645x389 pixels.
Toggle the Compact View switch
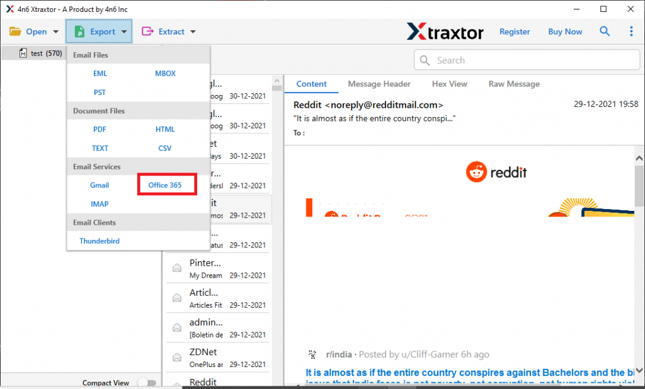click(147, 382)
